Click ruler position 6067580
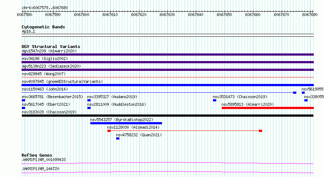The height and width of the screenshot is (177, 324). coord(25,15)
